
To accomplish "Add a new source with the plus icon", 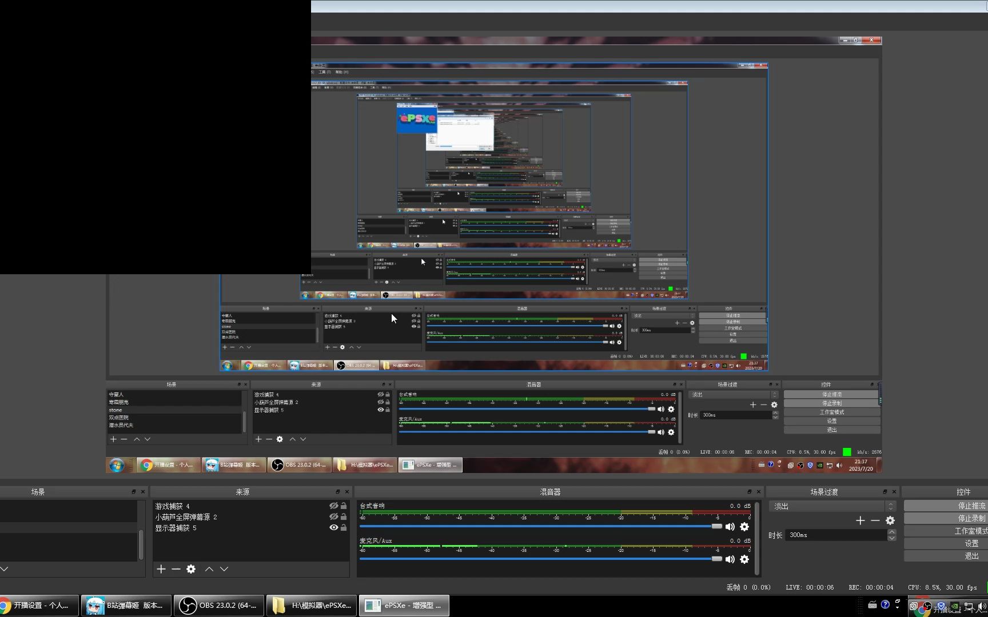I will pos(161,569).
